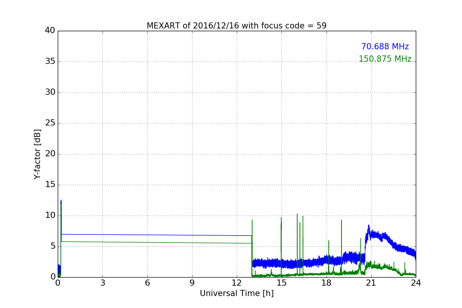Click the x-axis tick label '18'
This screenshot has height=308, width=462.
[x=326, y=283]
